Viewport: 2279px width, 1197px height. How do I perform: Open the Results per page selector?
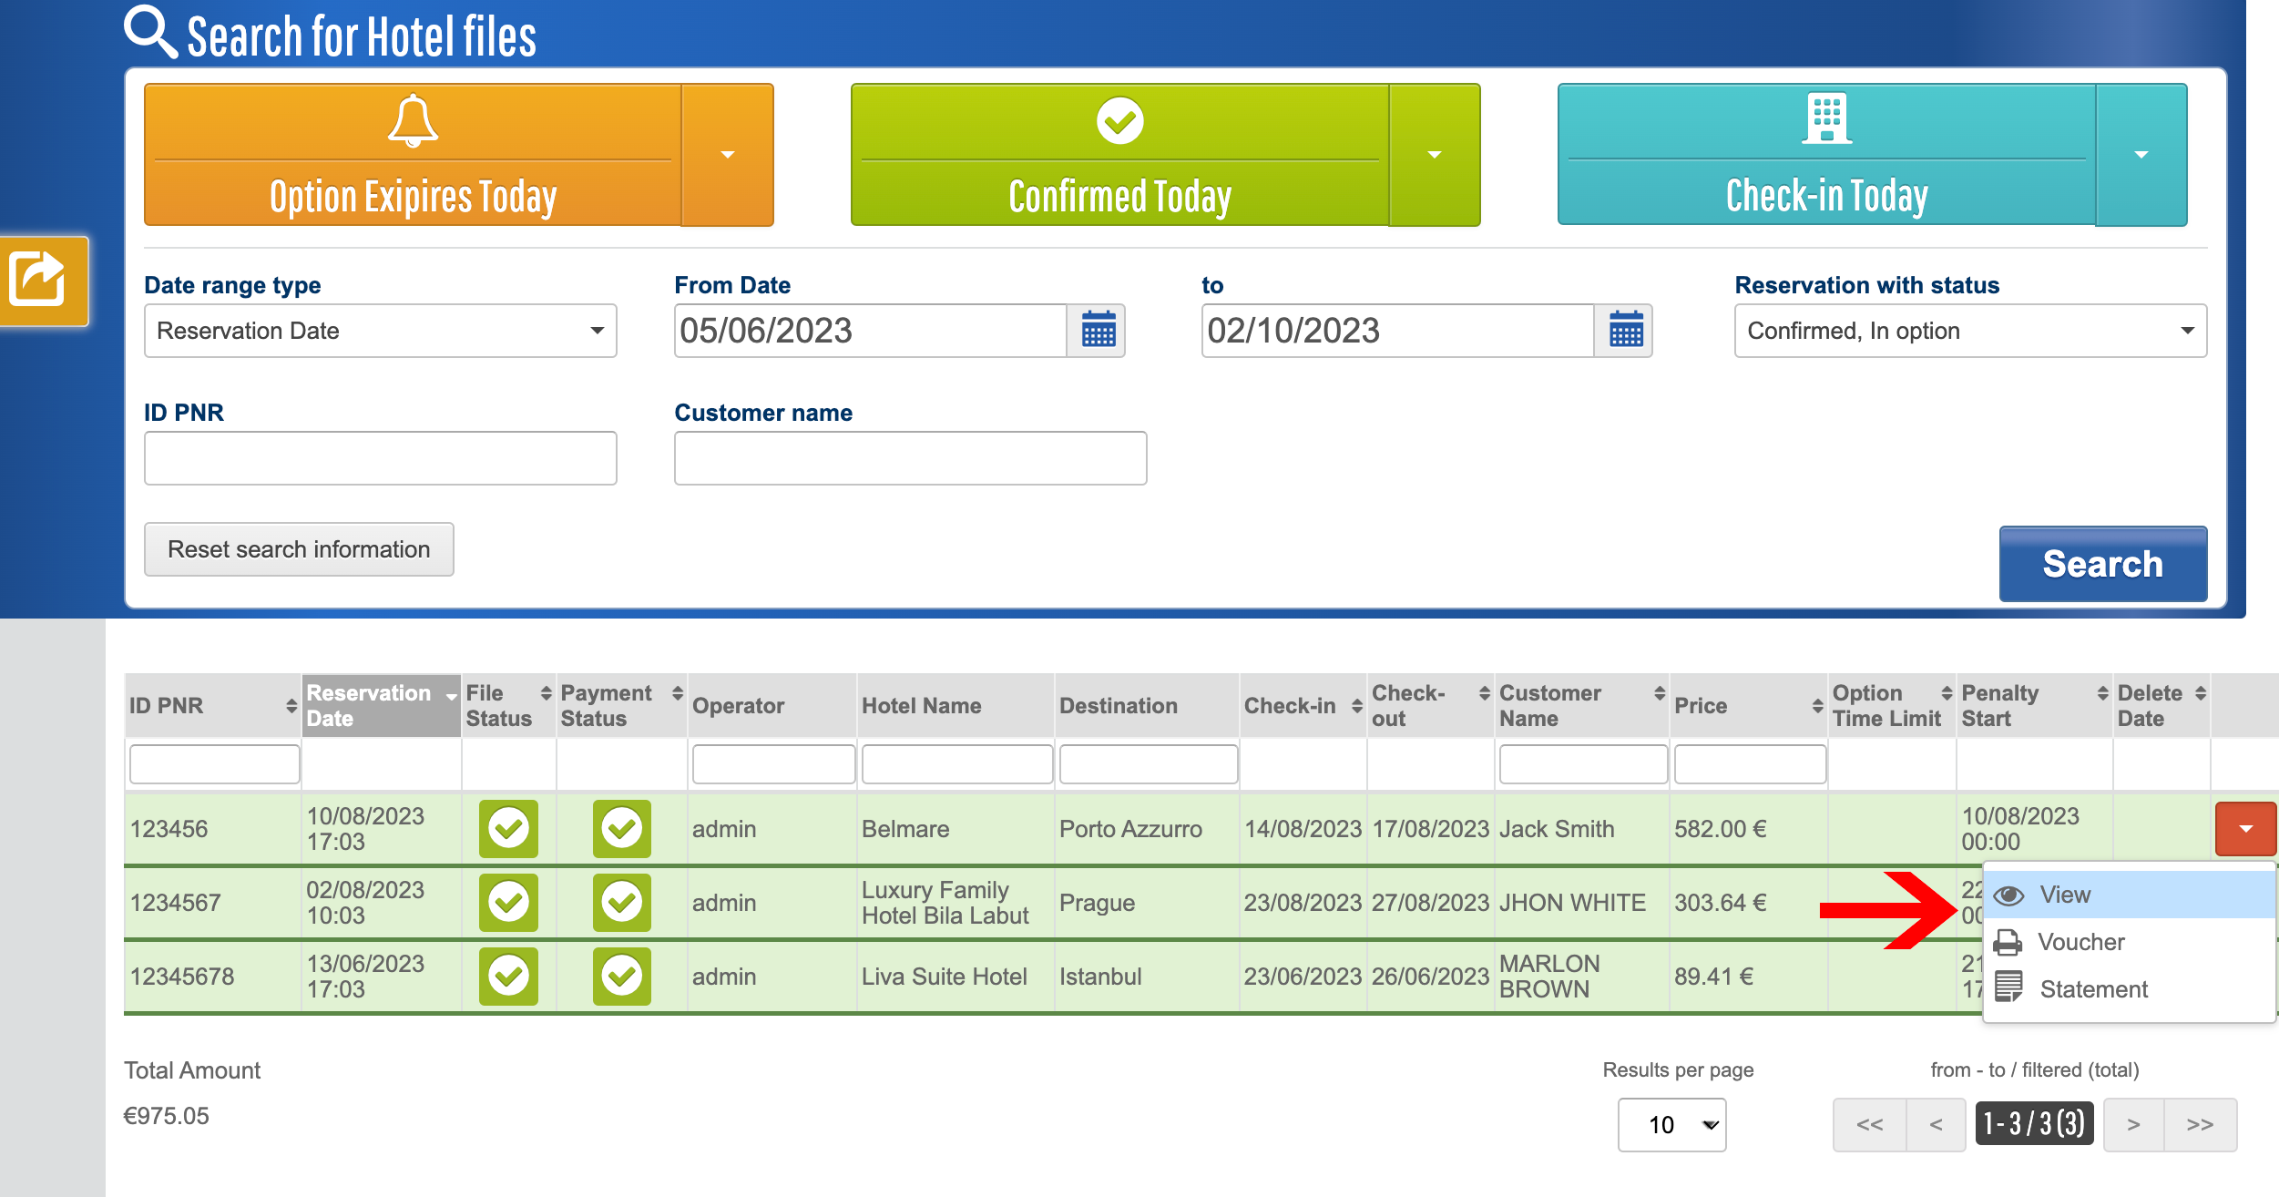tap(1671, 1125)
